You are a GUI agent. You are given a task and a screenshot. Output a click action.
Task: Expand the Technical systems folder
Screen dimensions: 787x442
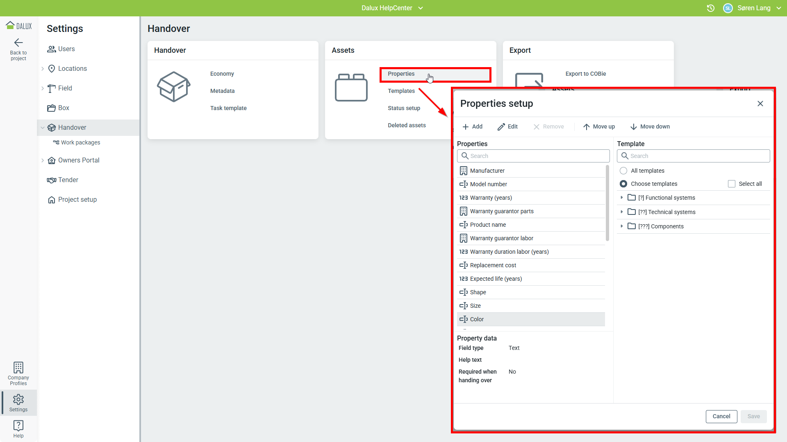tap(622, 212)
